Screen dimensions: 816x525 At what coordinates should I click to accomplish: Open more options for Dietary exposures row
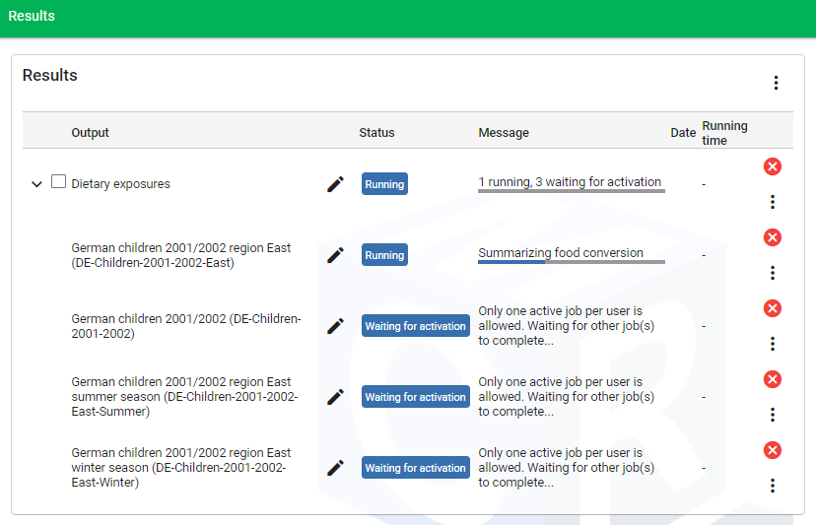coord(773,202)
